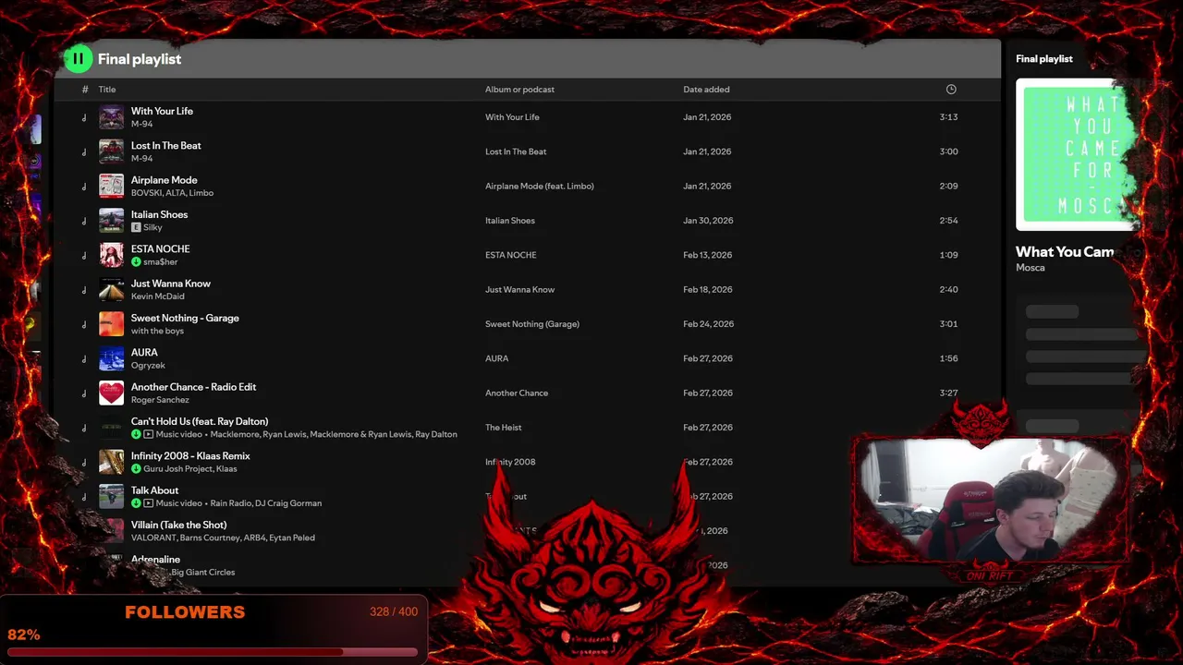
Task: Open the With Your Life cover thumbnail
Action: 111,117
